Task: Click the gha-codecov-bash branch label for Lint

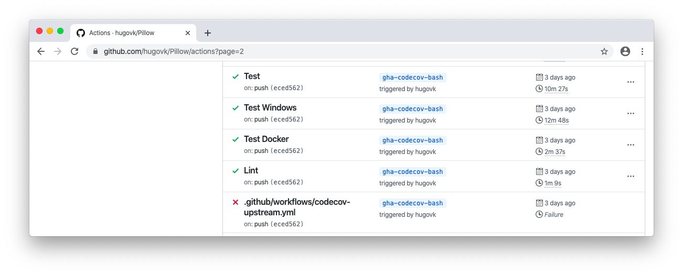Action: (x=412, y=172)
